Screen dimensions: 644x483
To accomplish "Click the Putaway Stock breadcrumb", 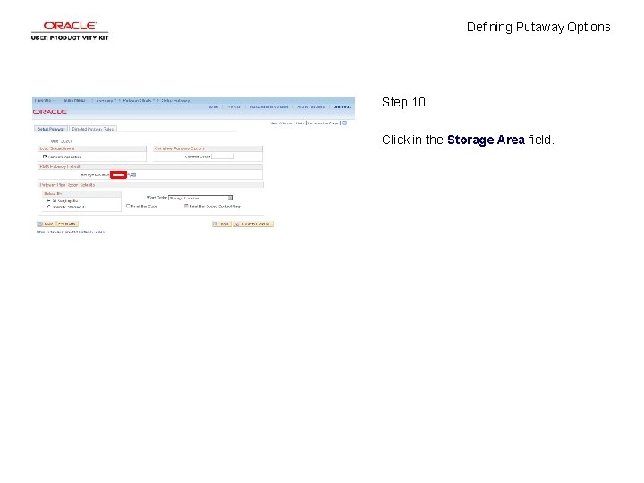I will [x=137, y=100].
